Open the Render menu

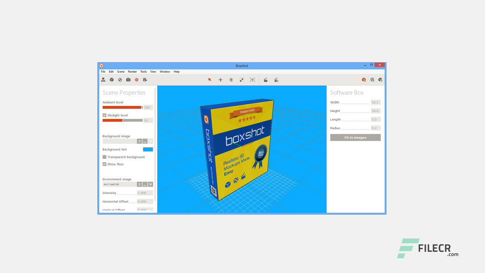click(132, 72)
